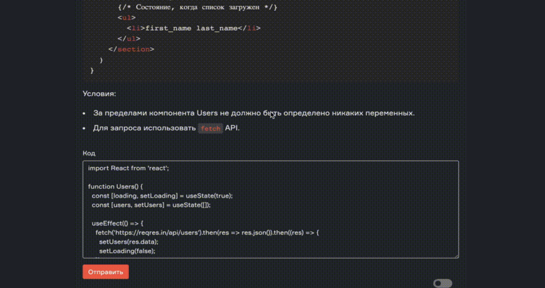The width and height of the screenshot is (545, 288).
Task: Click the inline 'fetch' code label
Action: (210, 129)
